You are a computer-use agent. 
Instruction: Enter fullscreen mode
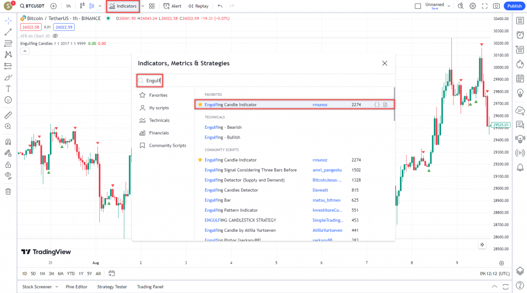485,6
